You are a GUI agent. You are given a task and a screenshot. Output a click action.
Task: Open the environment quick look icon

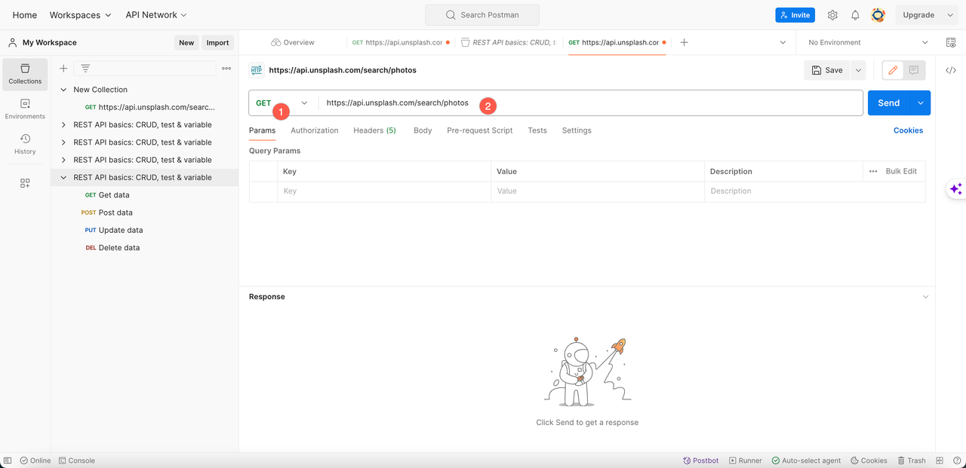[951, 43]
